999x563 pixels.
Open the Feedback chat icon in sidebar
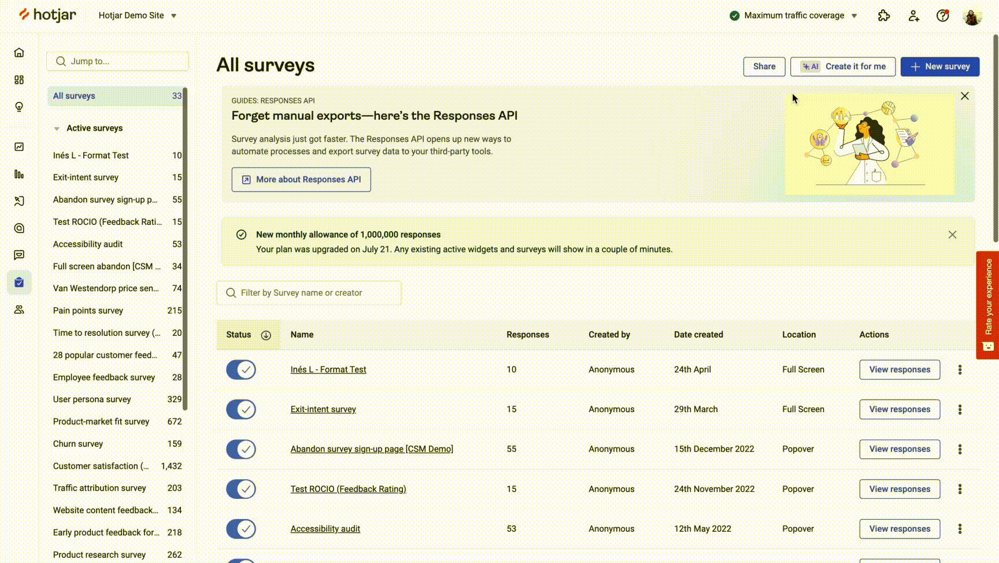[x=19, y=255]
